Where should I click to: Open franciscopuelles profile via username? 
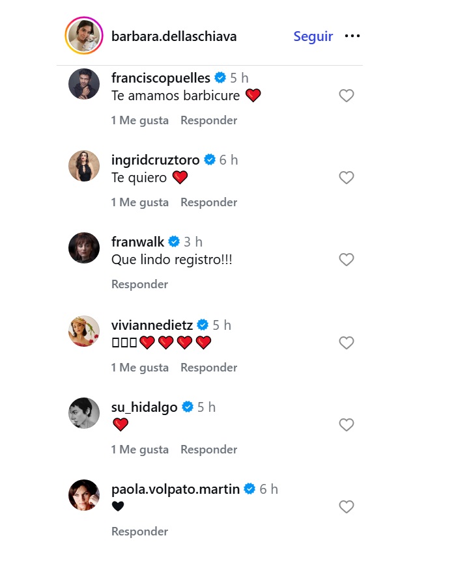[x=161, y=78]
